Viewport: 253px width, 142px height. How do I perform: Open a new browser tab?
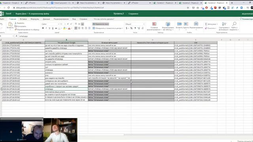click(x=232, y=3)
